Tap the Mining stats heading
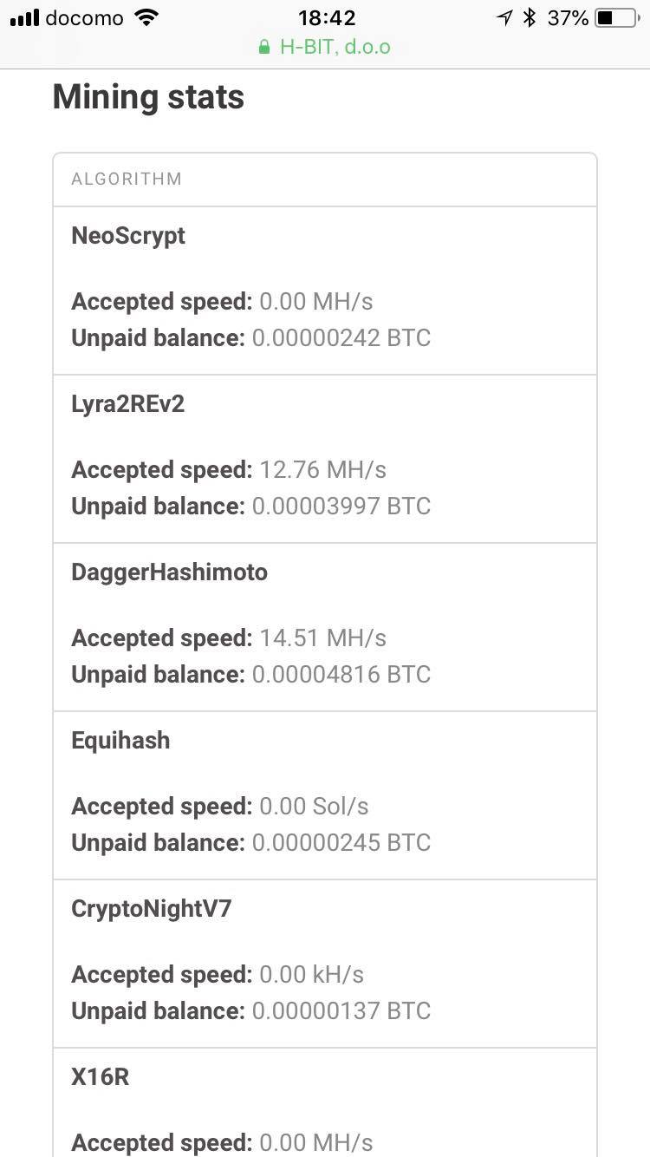Screen dimensions: 650x1157 148,96
